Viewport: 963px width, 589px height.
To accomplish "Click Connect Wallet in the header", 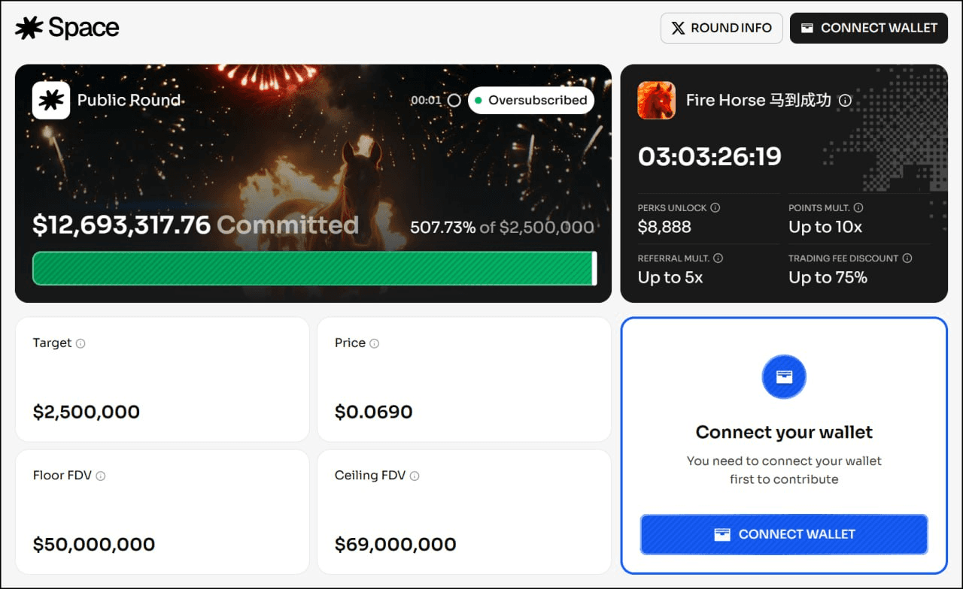I will click(868, 28).
